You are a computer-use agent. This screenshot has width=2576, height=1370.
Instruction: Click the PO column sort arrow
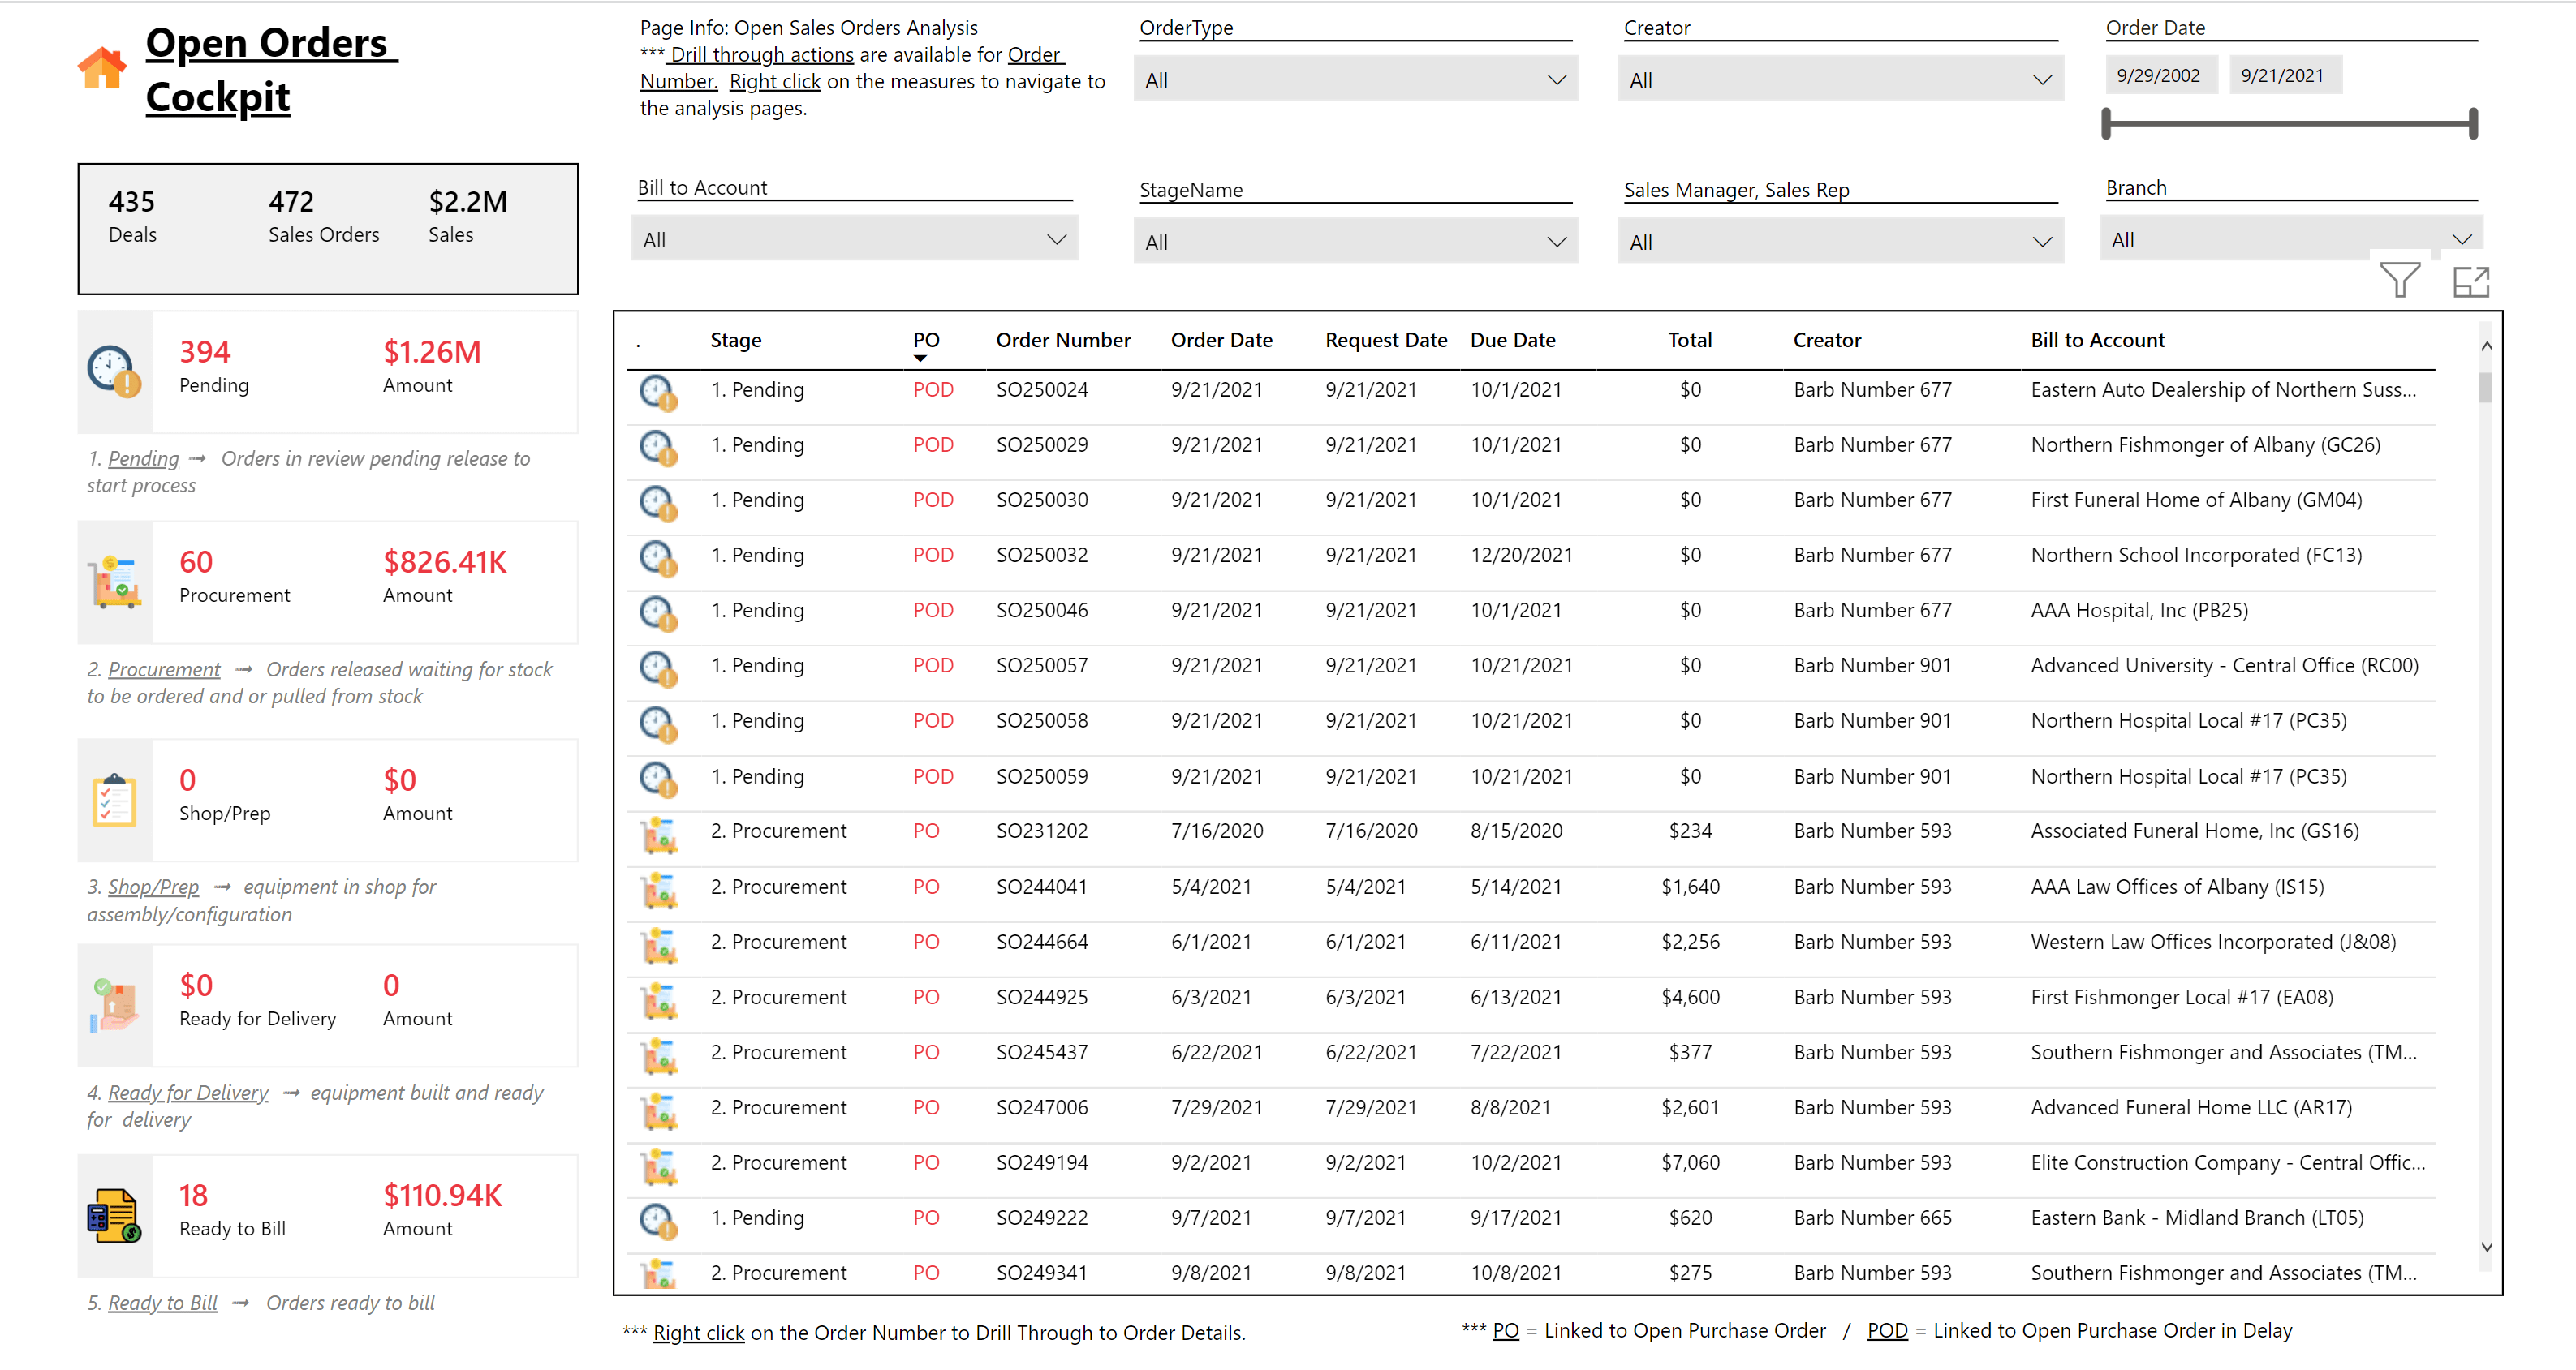click(x=922, y=357)
